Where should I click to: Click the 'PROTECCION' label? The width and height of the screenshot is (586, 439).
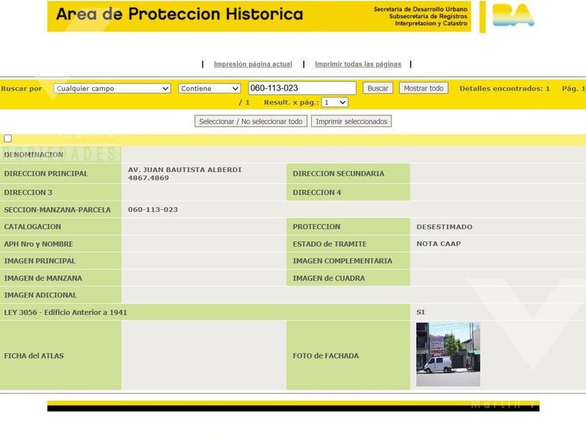[x=317, y=226]
